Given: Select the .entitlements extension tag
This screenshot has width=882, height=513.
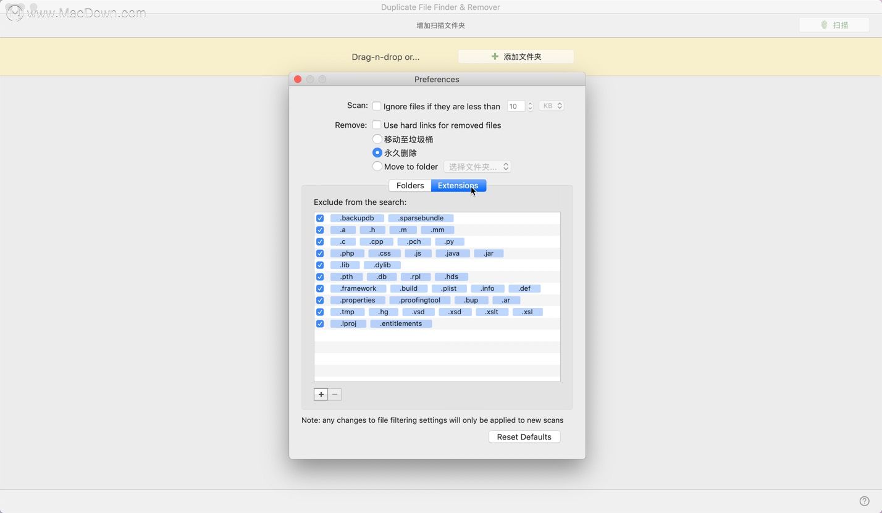Looking at the screenshot, I should point(401,323).
